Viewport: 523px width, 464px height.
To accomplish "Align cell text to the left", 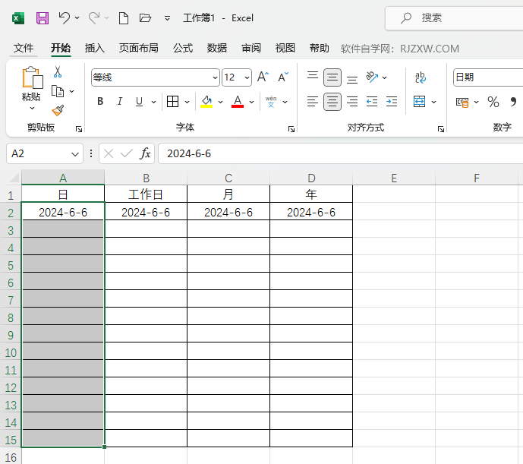I will coord(313,101).
